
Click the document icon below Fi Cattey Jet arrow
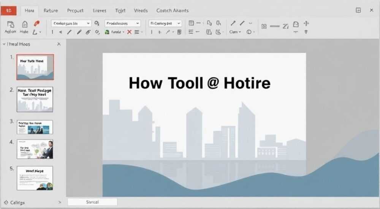(179, 32)
